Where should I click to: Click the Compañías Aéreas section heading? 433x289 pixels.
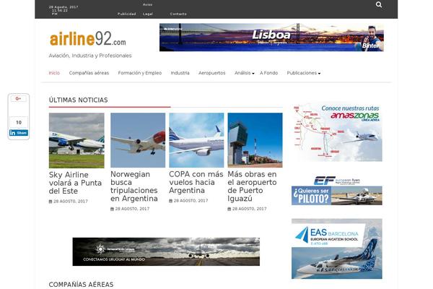click(81, 285)
